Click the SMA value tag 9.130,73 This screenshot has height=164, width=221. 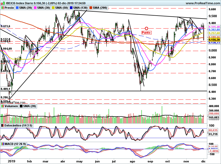(x=214, y=43)
